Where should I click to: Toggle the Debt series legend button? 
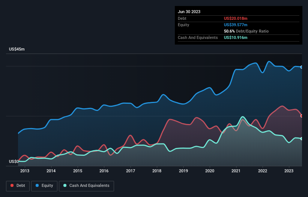(x=18, y=186)
